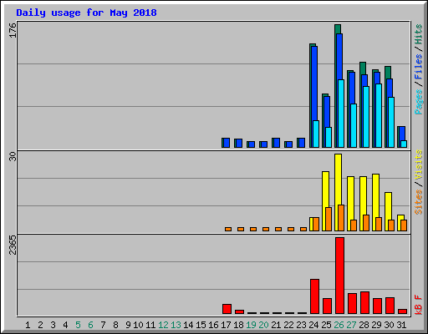
Task: Click the cyan pages bar for day 29
Action: tap(379, 115)
